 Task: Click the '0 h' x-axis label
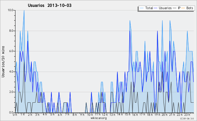tap(15, 115)
